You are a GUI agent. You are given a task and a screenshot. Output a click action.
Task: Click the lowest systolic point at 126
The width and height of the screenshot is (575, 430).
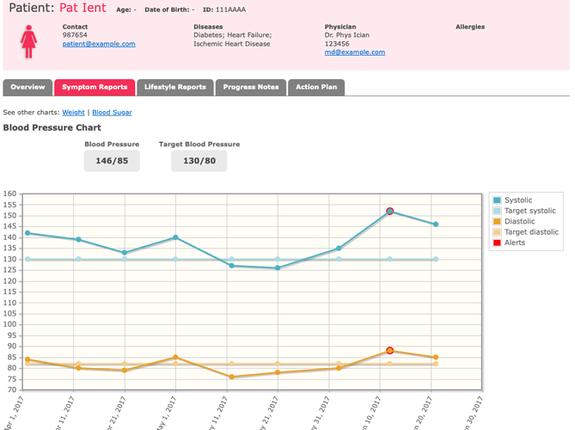tap(278, 267)
